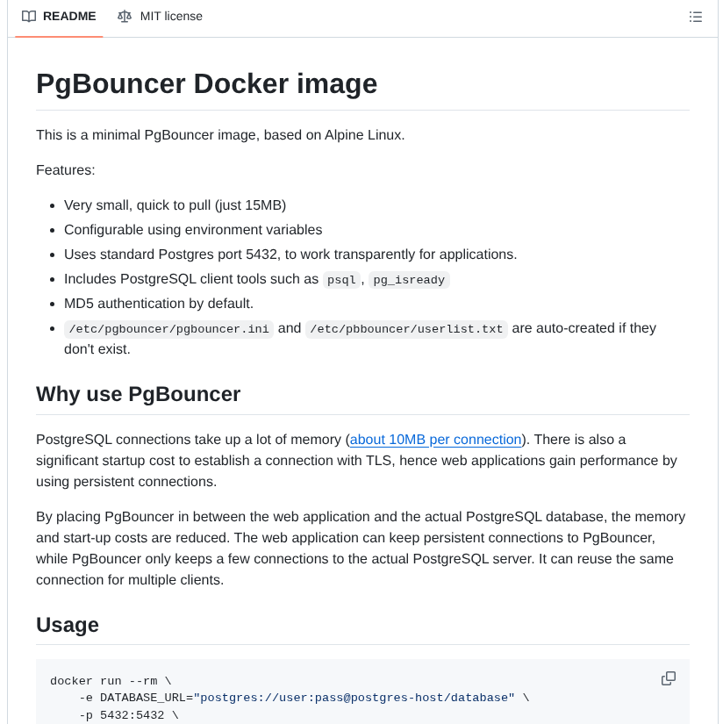Click the environment variables feature bullet
The height and width of the screenshot is (724, 723).
pos(193,229)
